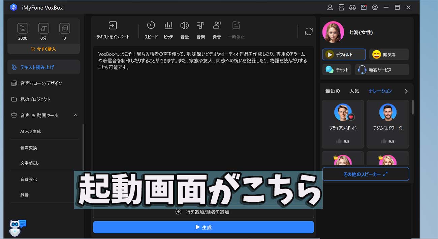Open the 音楽 music setting
The image size is (438, 239).
pyautogui.click(x=201, y=30)
